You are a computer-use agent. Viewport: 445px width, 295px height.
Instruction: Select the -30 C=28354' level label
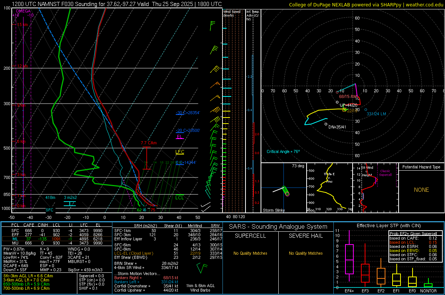click(x=187, y=113)
